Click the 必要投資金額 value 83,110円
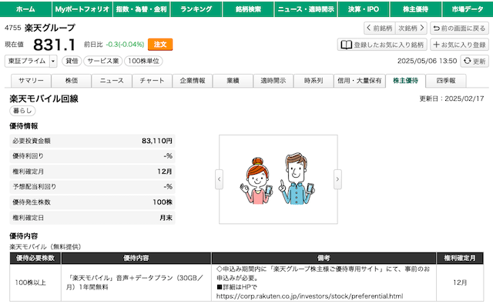 coord(157,141)
